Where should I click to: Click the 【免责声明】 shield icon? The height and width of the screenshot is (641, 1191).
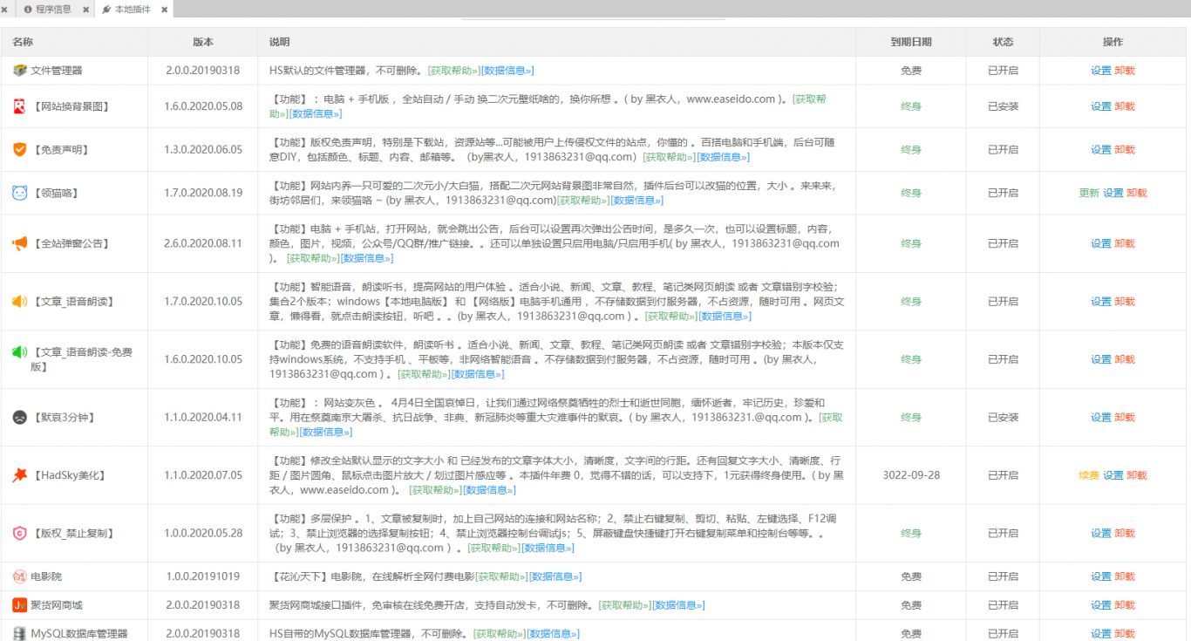(19, 149)
